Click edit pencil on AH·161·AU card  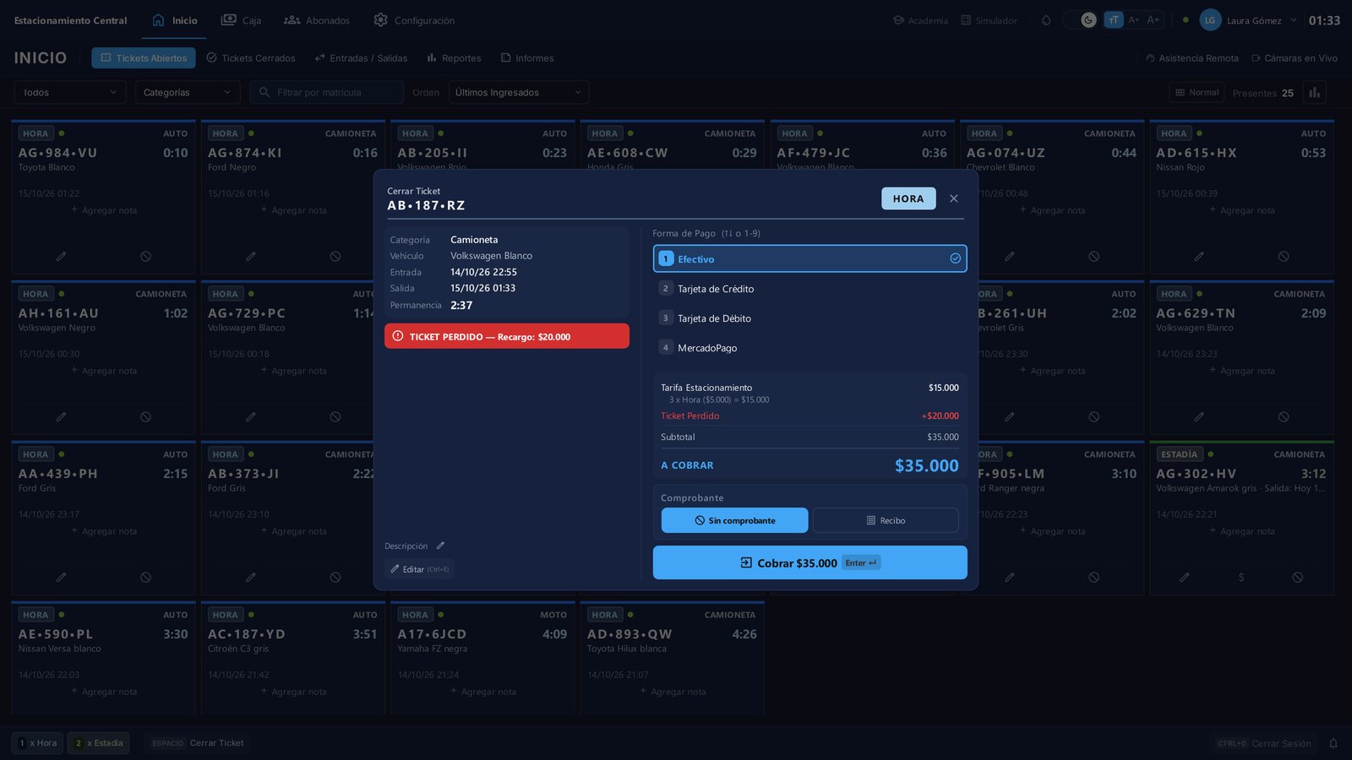click(61, 416)
